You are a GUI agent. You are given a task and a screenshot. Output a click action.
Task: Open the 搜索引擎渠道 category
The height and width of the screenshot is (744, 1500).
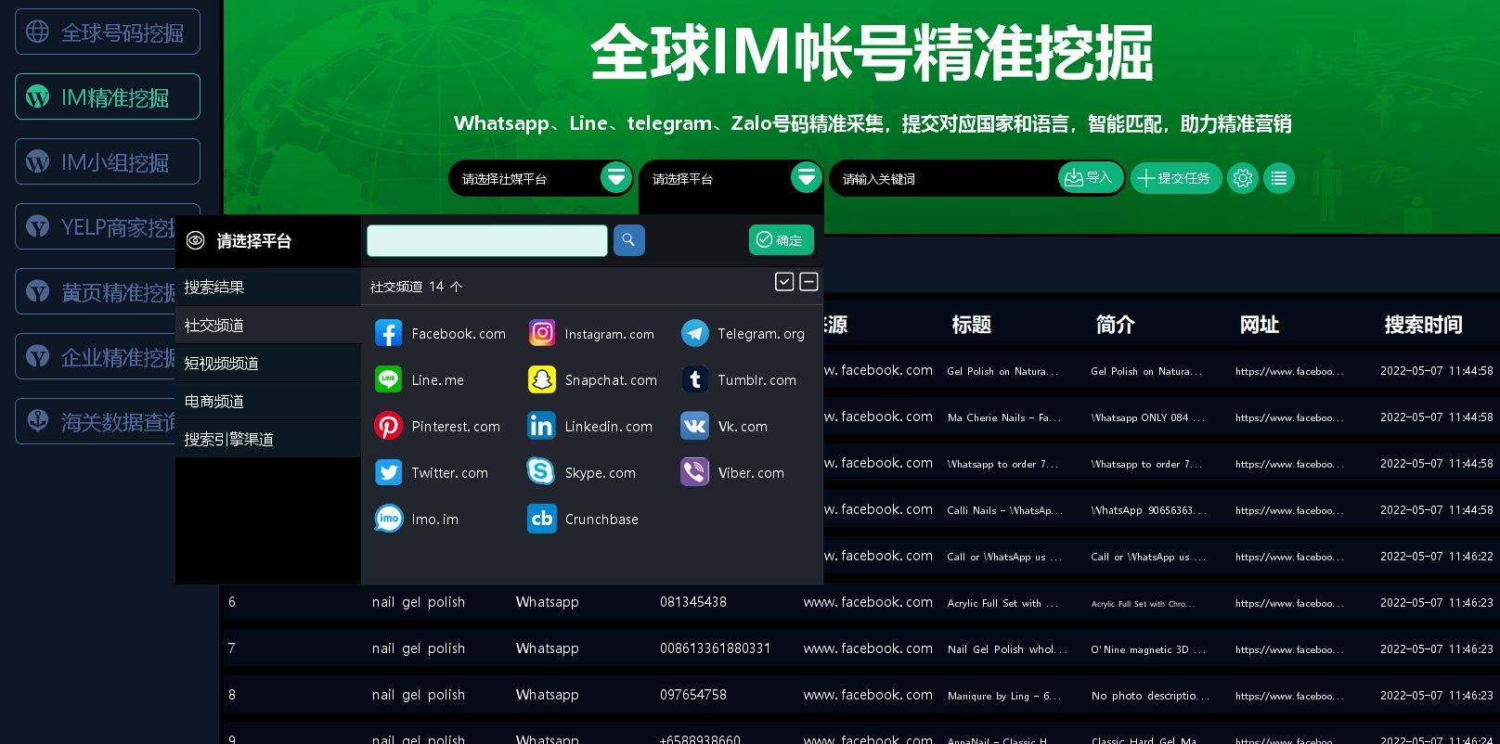[268, 440]
